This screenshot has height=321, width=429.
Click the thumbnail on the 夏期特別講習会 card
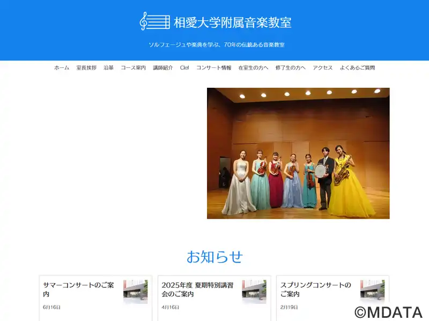pos(254,292)
